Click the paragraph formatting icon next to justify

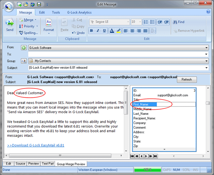coord(153,31)
